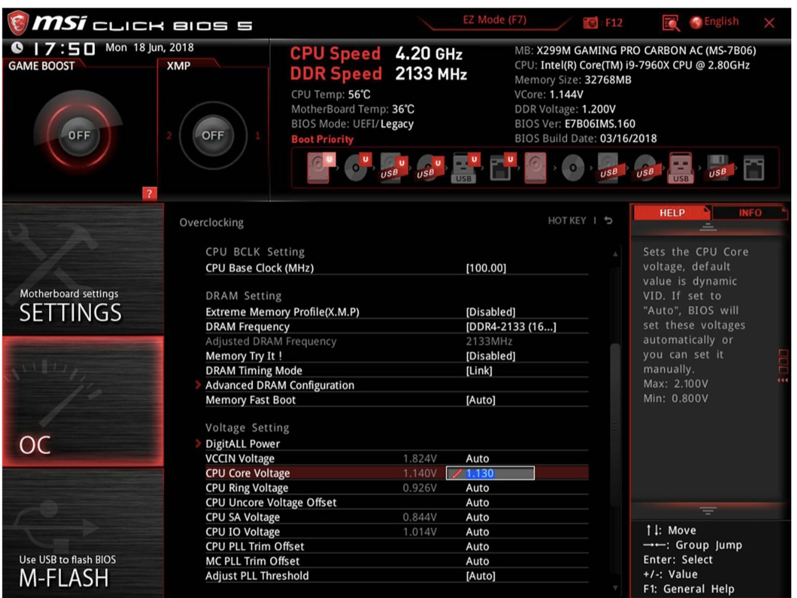Select the UEFI USB hard disk boot icon
Screen dimensions: 797x598
pyautogui.click(x=391, y=167)
